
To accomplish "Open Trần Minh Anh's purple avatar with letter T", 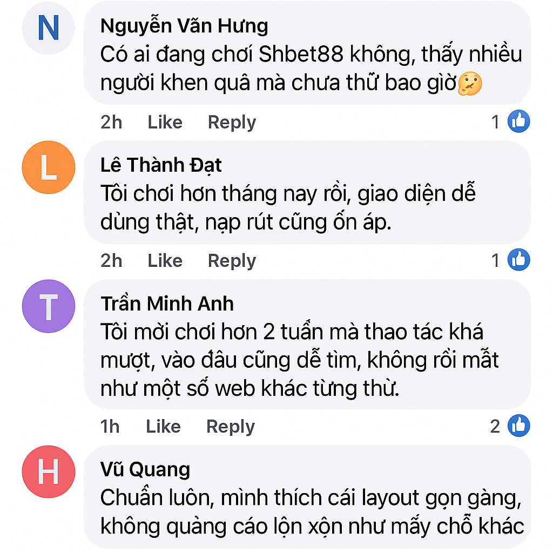I will [48, 306].
